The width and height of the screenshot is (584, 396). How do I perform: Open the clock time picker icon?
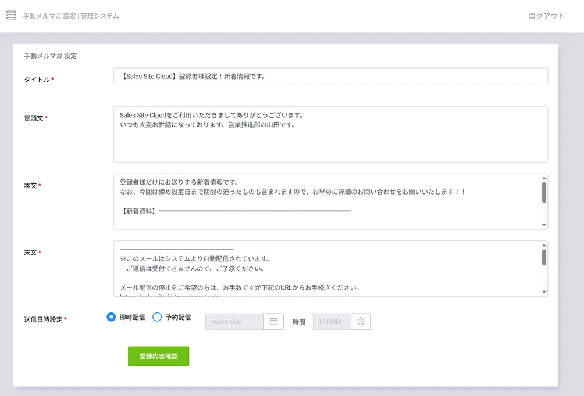pos(361,322)
